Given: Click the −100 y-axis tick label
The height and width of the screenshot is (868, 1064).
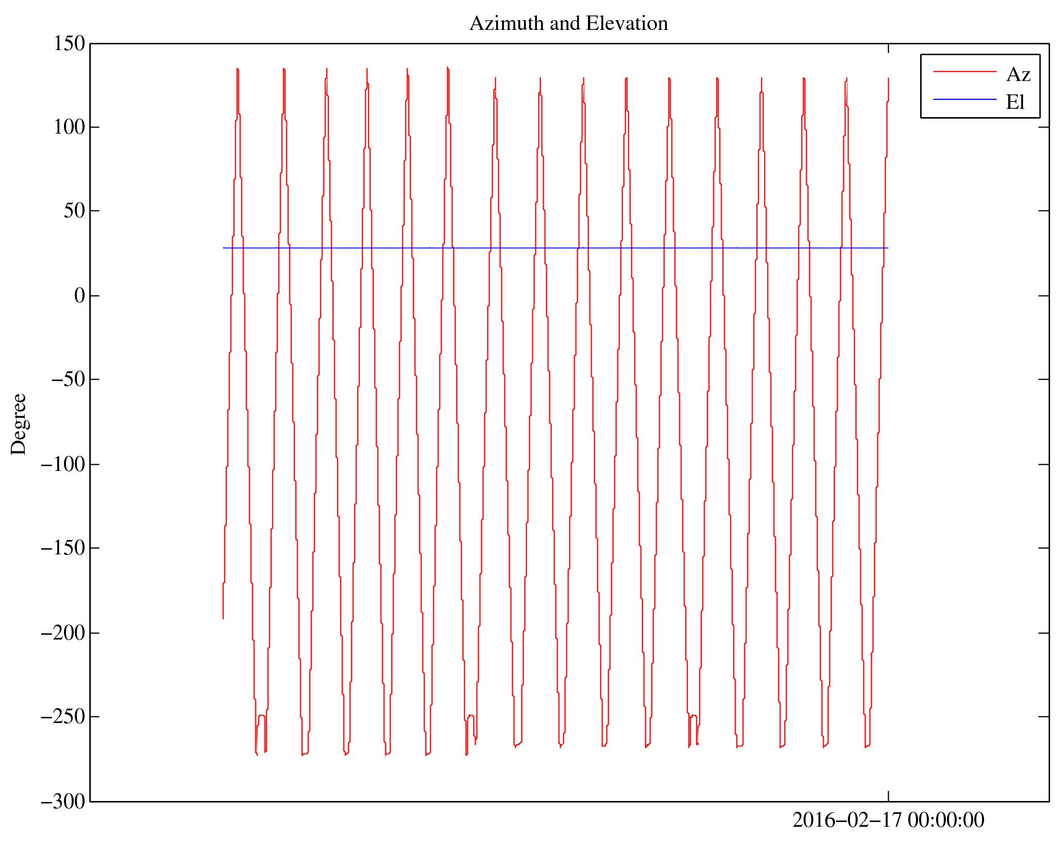Looking at the screenshot, I should pos(62,464).
